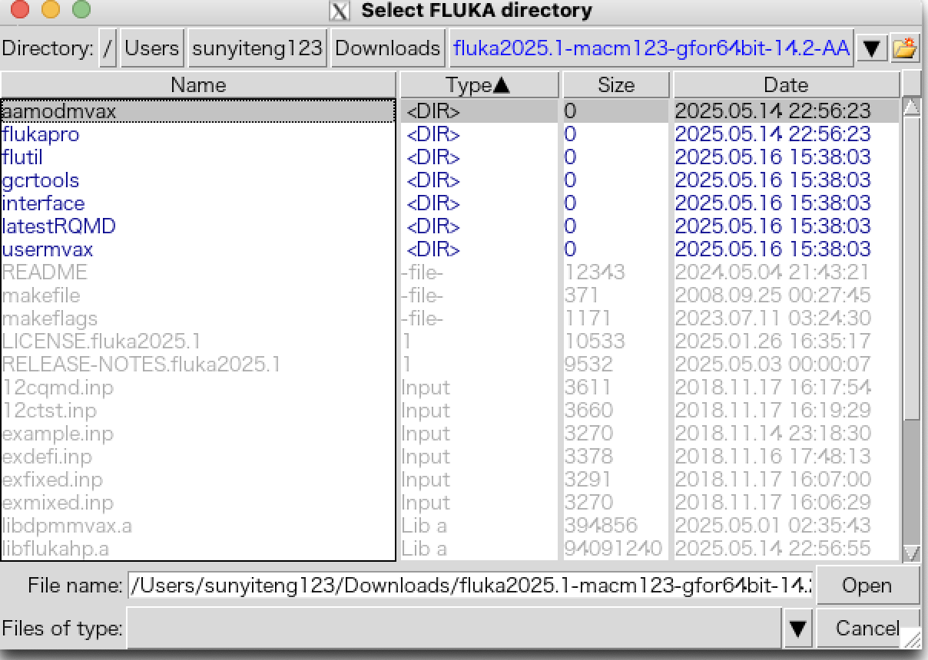Click LICENSE.fluka2025.1 file

(101, 342)
